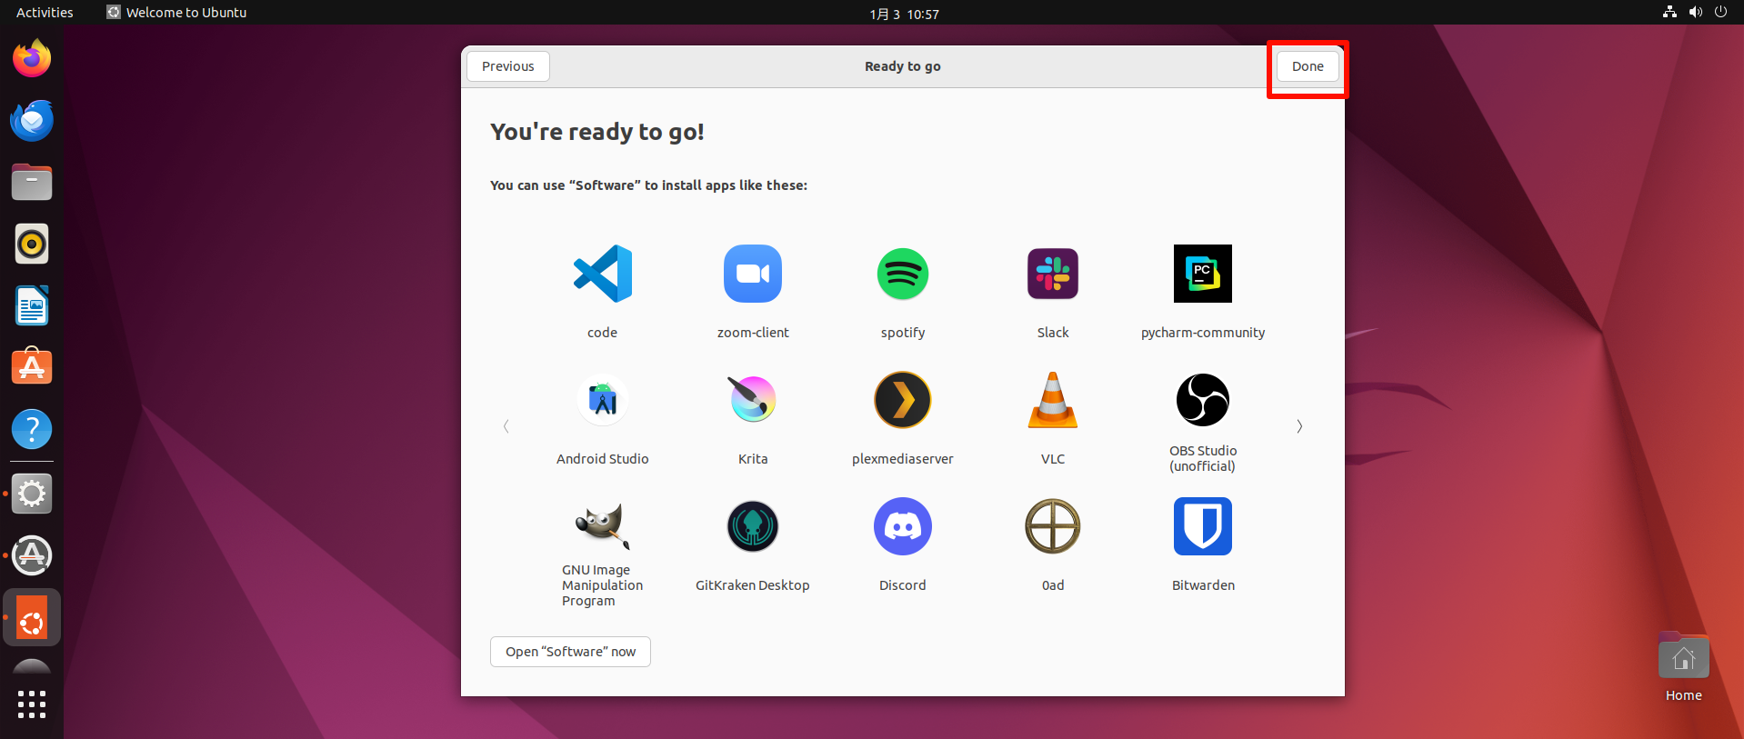Click the "You can use Software" sentence
The width and height of the screenshot is (1744, 739).
click(648, 185)
